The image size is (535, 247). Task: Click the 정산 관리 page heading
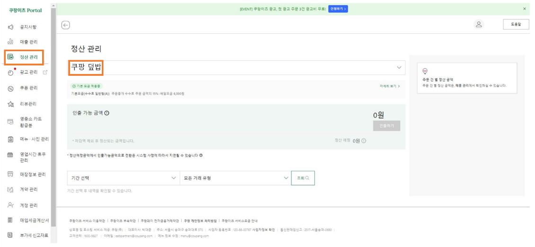click(86, 49)
